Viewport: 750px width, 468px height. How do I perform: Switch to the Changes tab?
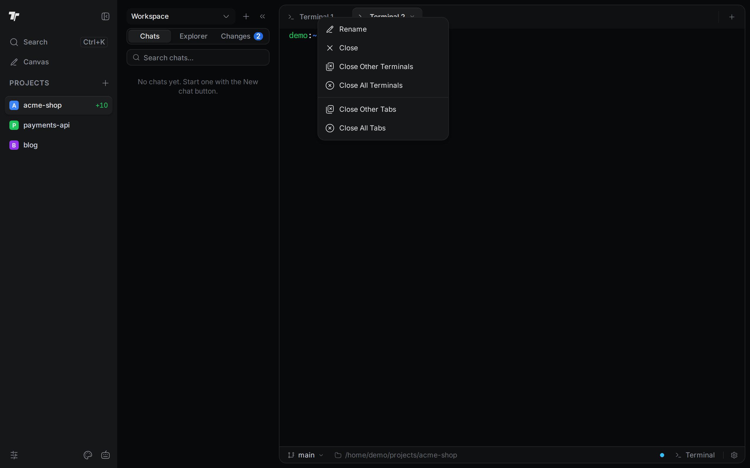pyautogui.click(x=242, y=36)
